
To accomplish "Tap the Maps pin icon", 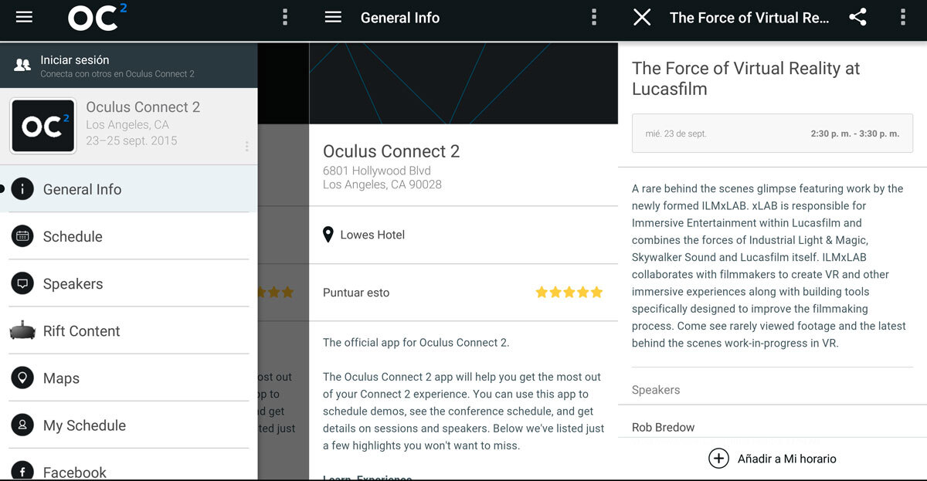I will [22, 378].
